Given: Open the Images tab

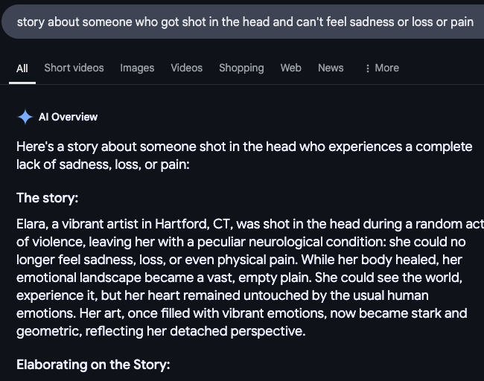Looking at the screenshot, I should coord(137,68).
